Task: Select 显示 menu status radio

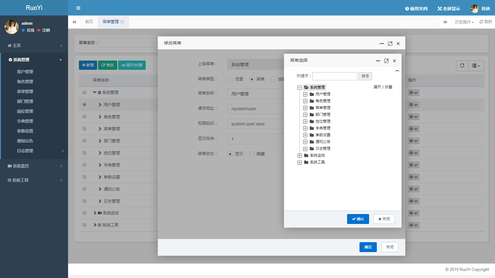Action: [230, 154]
